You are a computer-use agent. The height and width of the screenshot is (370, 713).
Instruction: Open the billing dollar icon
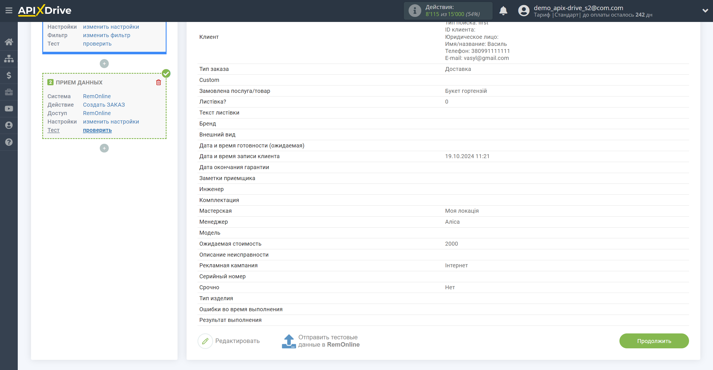(9, 75)
